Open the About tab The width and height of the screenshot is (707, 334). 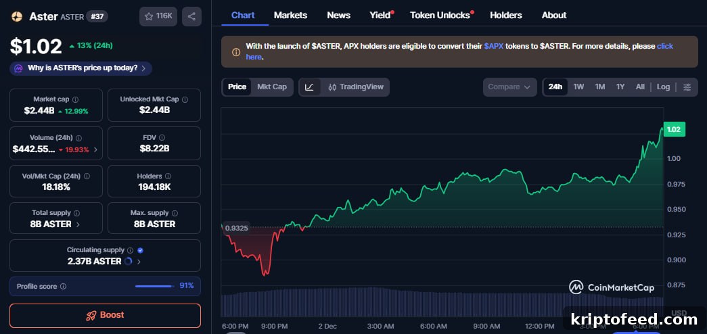coord(554,16)
